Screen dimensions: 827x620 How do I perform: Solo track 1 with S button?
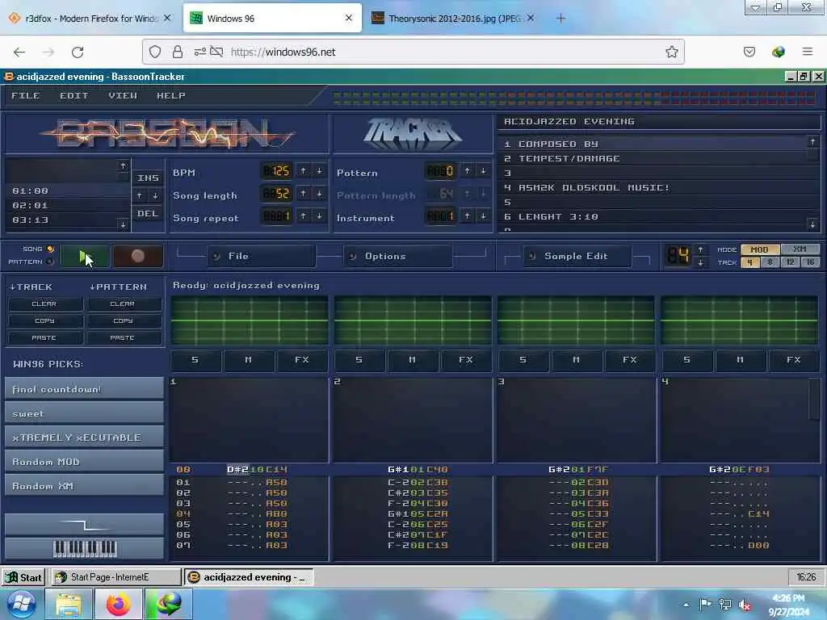(x=195, y=360)
